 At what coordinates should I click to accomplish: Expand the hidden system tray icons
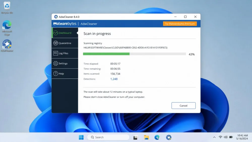pos(214,137)
